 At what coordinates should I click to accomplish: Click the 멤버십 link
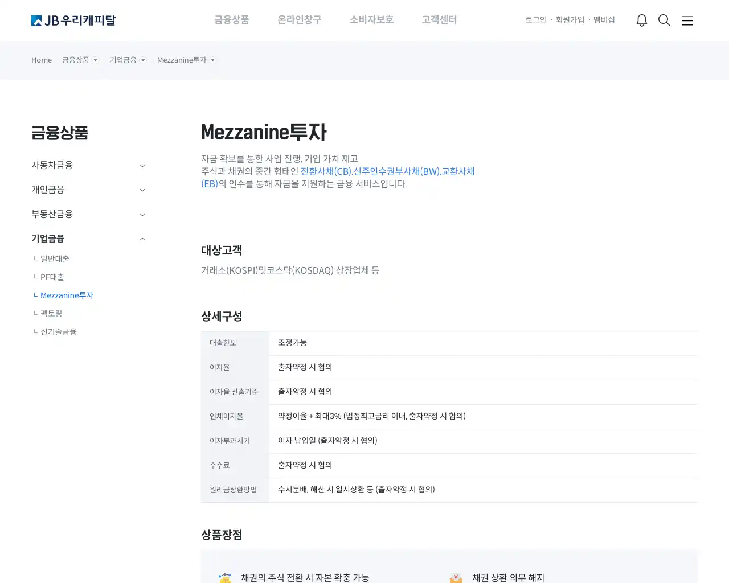pyautogui.click(x=604, y=20)
